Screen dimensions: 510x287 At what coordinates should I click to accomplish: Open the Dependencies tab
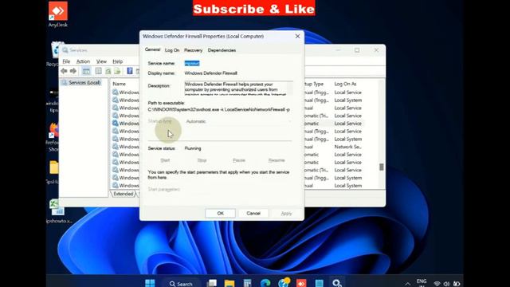pyautogui.click(x=222, y=50)
